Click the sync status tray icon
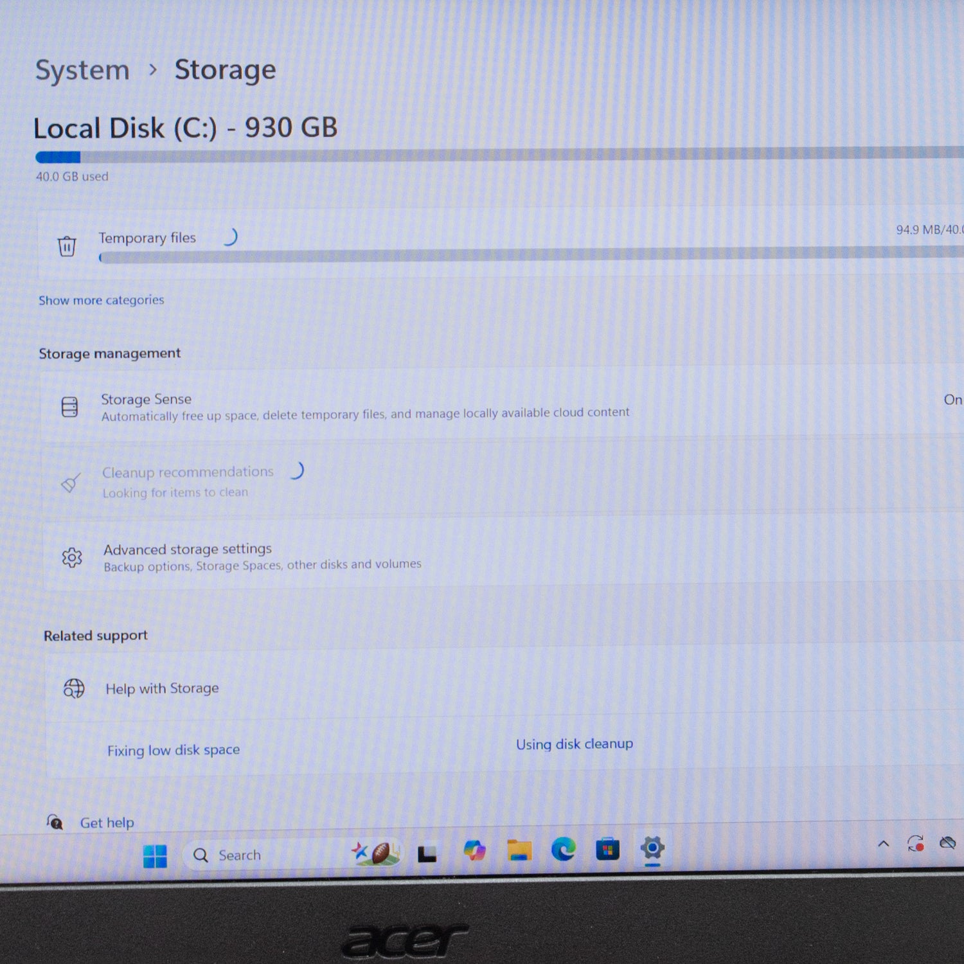 [x=916, y=843]
